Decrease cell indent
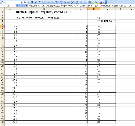 [x=81, y=2]
